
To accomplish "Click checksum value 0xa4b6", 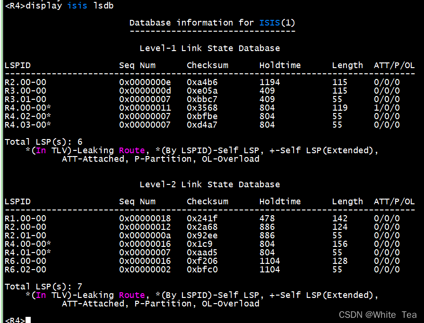I will [x=202, y=82].
